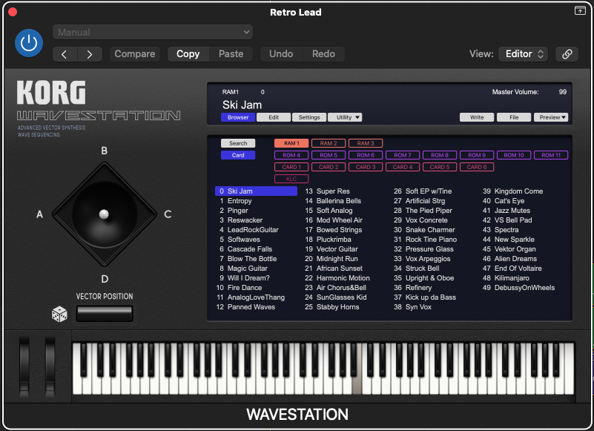Screen dimensions: 594x431
Task: Click the highlighted key on the keyboard
Action: pos(357,384)
